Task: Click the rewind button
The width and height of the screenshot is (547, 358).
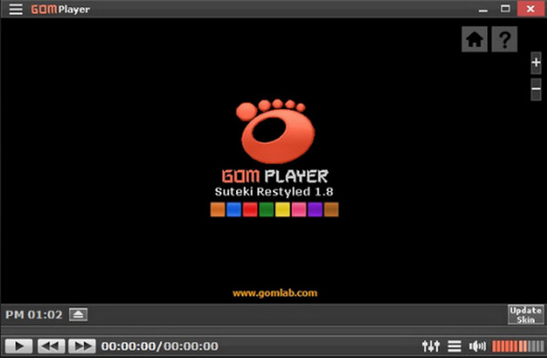Action: point(51,346)
